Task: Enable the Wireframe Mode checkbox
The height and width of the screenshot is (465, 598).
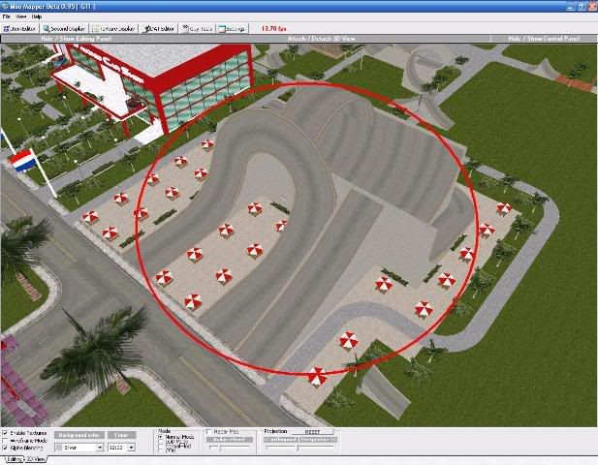Action: pos(6,441)
